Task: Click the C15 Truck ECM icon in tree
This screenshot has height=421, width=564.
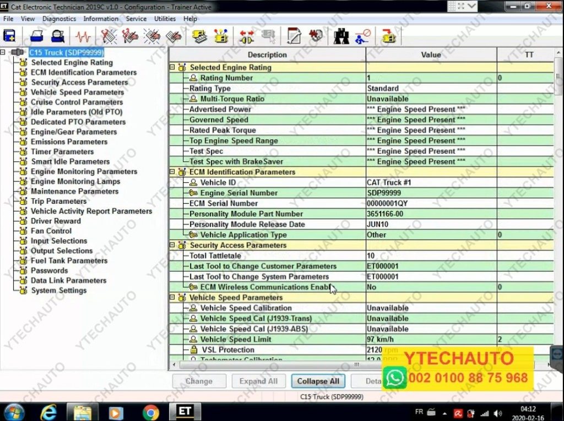Action: (x=17, y=52)
